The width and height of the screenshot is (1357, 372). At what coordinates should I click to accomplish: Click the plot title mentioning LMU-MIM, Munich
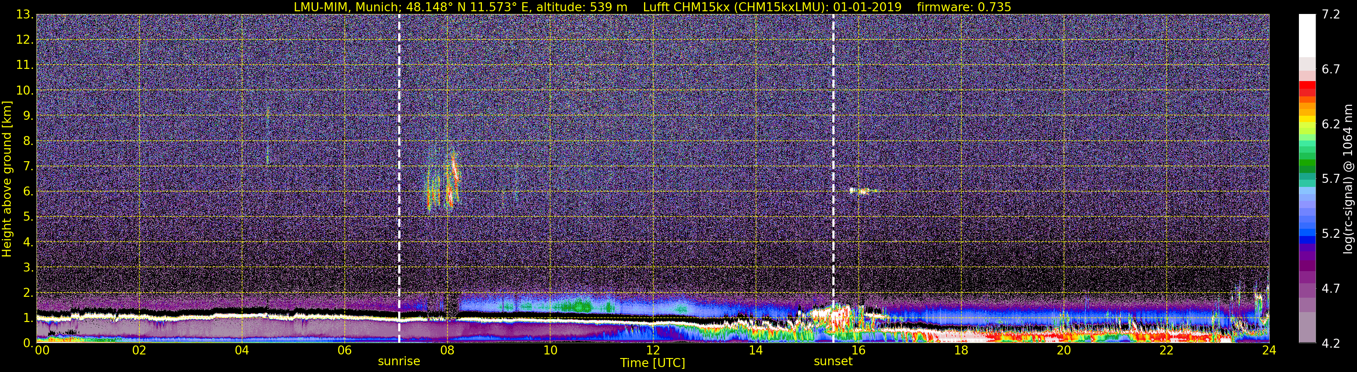[x=652, y=7]
